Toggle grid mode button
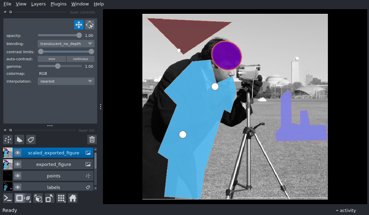This screenshot has width=369, height=215. pyautogui.click(x=61, y=198)
